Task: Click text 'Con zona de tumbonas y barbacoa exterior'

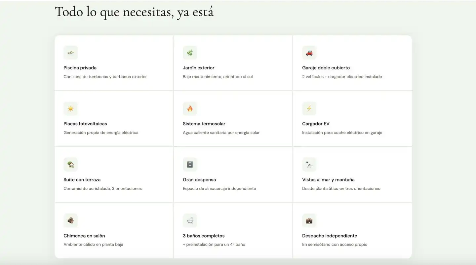Action: (105, 77)
